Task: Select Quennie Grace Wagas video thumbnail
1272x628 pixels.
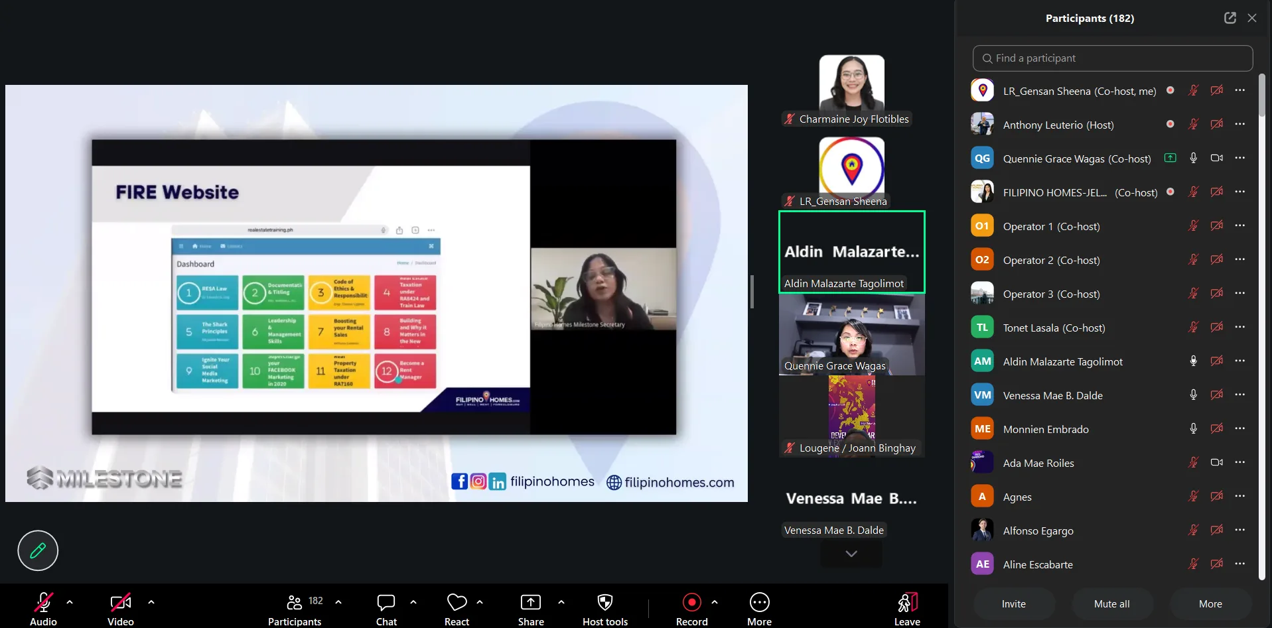Action: coord(852,334)
